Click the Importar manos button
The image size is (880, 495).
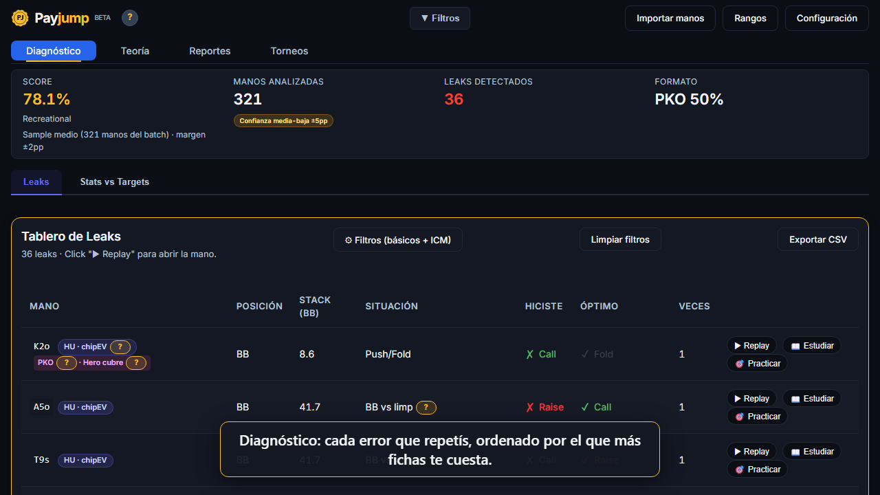(670, 19)
